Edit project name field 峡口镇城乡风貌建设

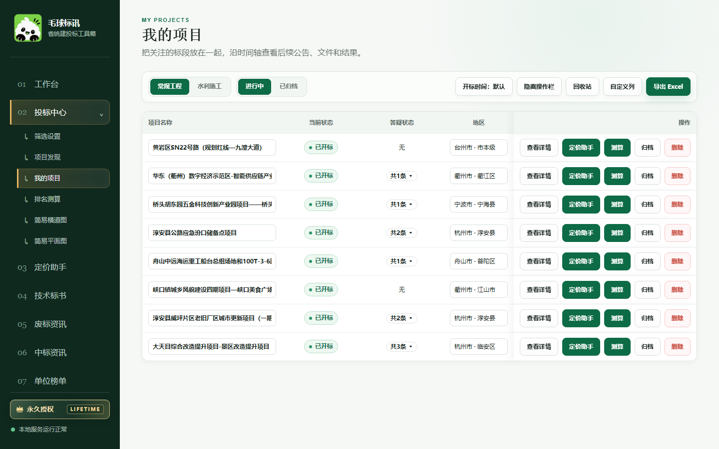click(212, 290)
